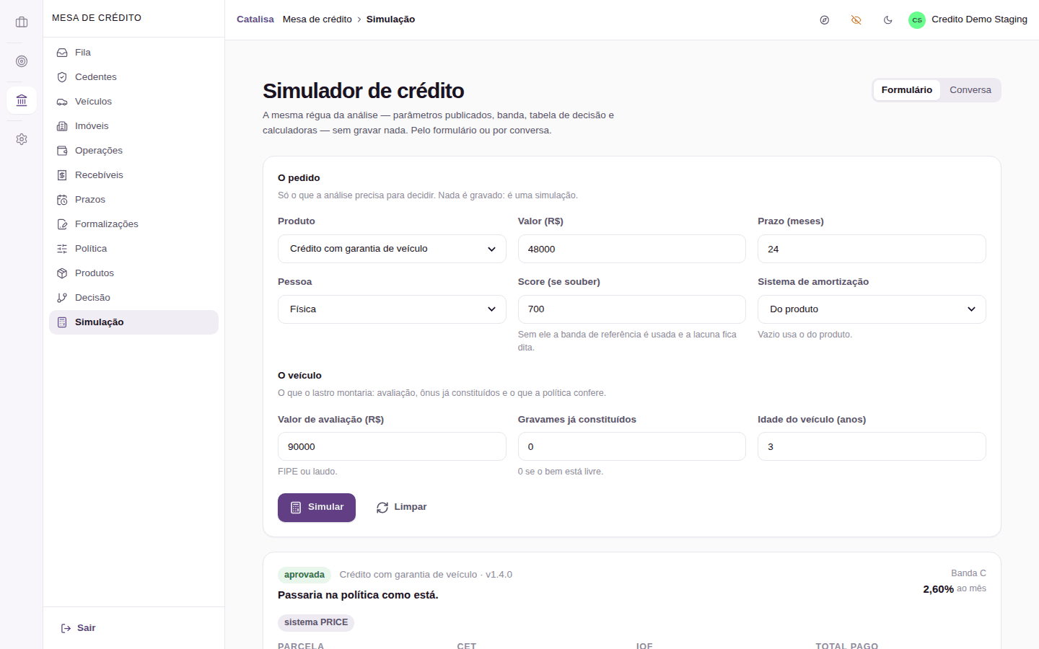Open settings gear in left rail

(x=22, y=139)
